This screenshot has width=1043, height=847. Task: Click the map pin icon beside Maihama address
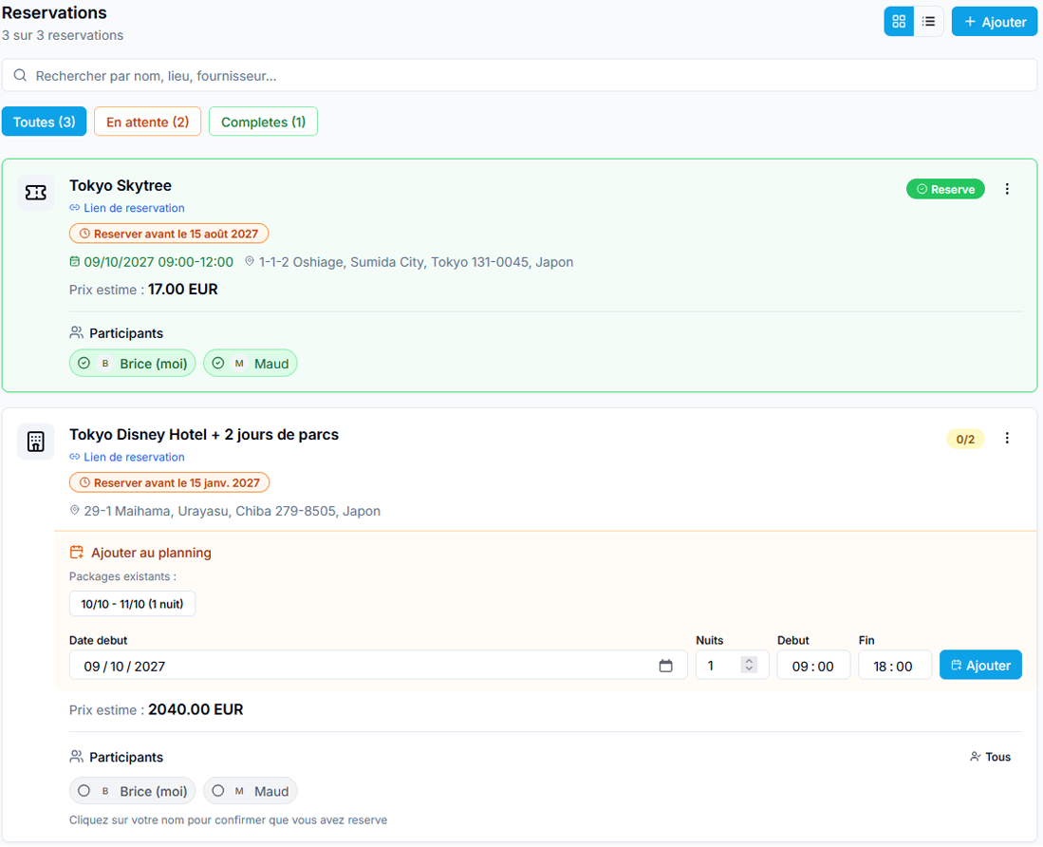coord(74,510)
